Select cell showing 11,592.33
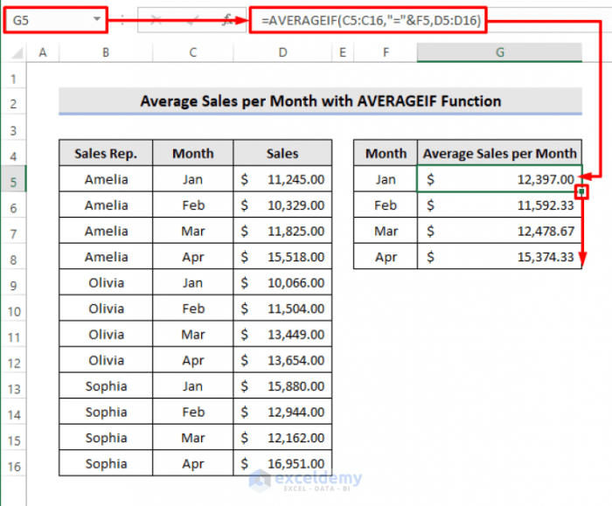Screen dimensions: 612x506 (x=499, y=204)
